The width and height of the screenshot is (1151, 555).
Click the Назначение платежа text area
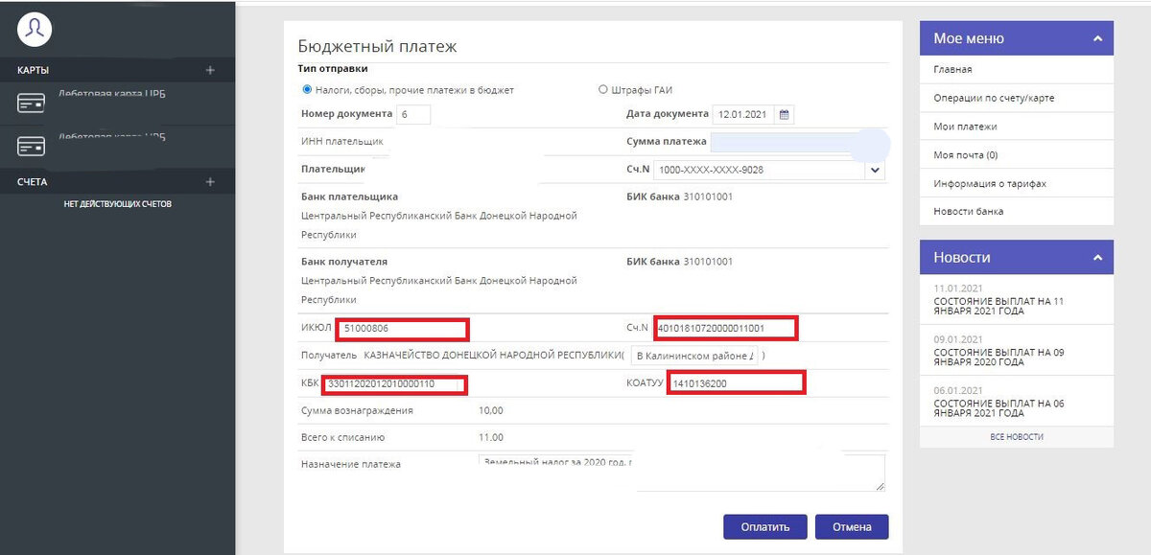coord(681,473)
